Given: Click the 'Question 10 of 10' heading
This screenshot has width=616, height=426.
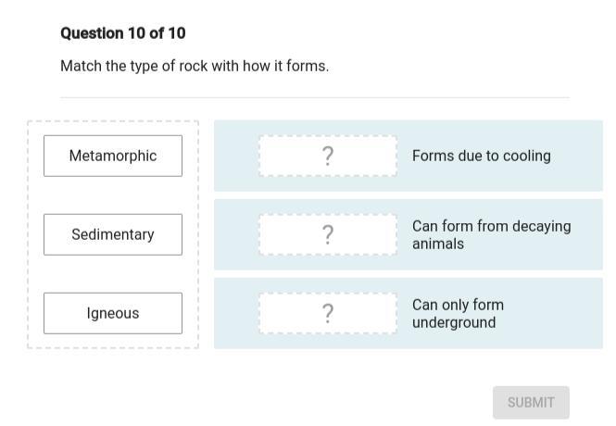Looking at the screenshot, I should pos(122,33).
